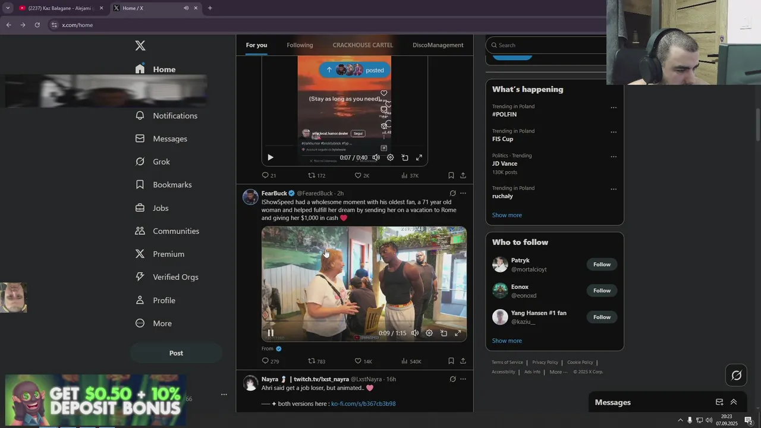Open Bookmarks in the sidebar
Image resolution: width=761 pixels, height=428 pixels.
(x=163, y=185)
